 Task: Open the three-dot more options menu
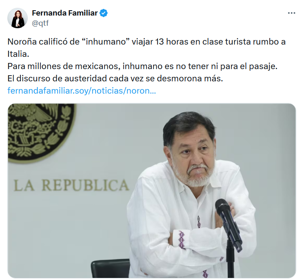click(x=291, y=13)
